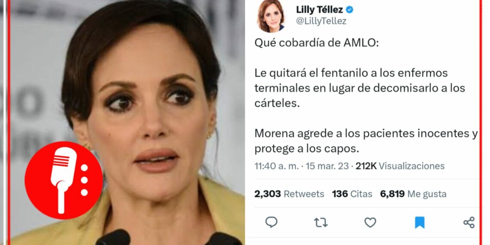Toggle the blue bookmark icon
490x245 pixels.
tap(420, 223)
